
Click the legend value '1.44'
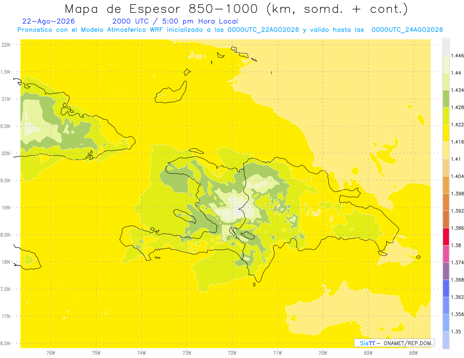[x=456, y=73]
